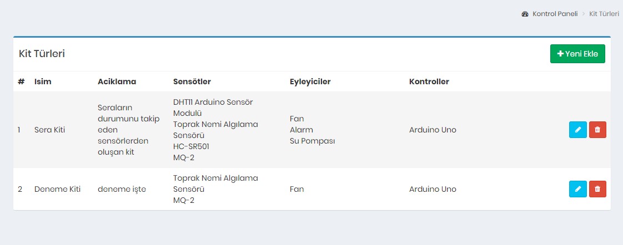623x245 pixels.
Task: Open the edit pencil for Deneme Kiti
Action: (577, 189)
